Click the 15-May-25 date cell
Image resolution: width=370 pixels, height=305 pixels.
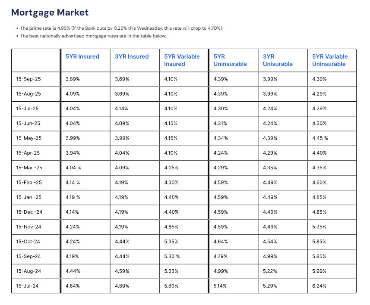[28, 138]
